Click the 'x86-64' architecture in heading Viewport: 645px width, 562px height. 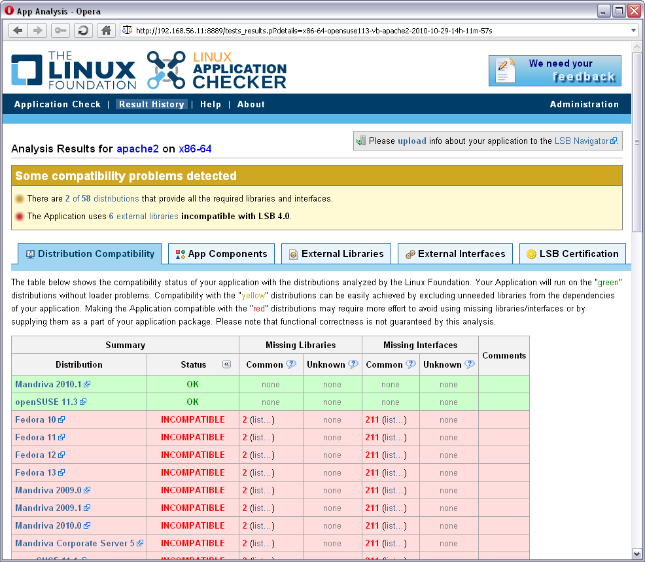195,149
